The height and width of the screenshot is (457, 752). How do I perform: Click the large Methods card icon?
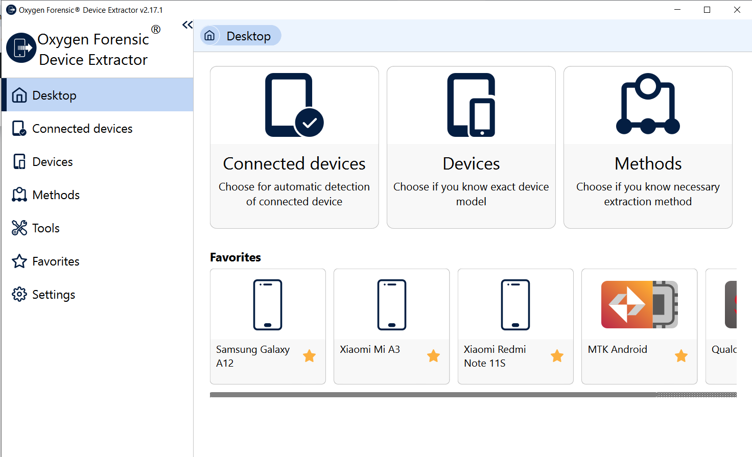tap(648, 104)
